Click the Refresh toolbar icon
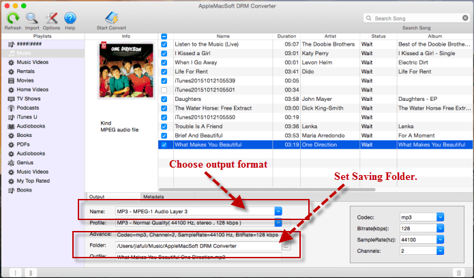The image size is (474, 278). 13,18
